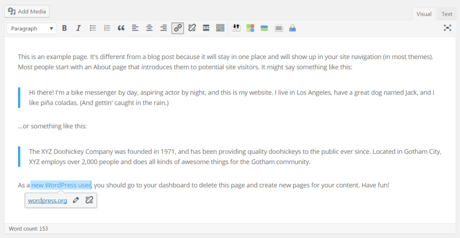Click remove link icon in link popup
Image resolution: width=460 pixels, height=238 pixels.
pos(89,200)
